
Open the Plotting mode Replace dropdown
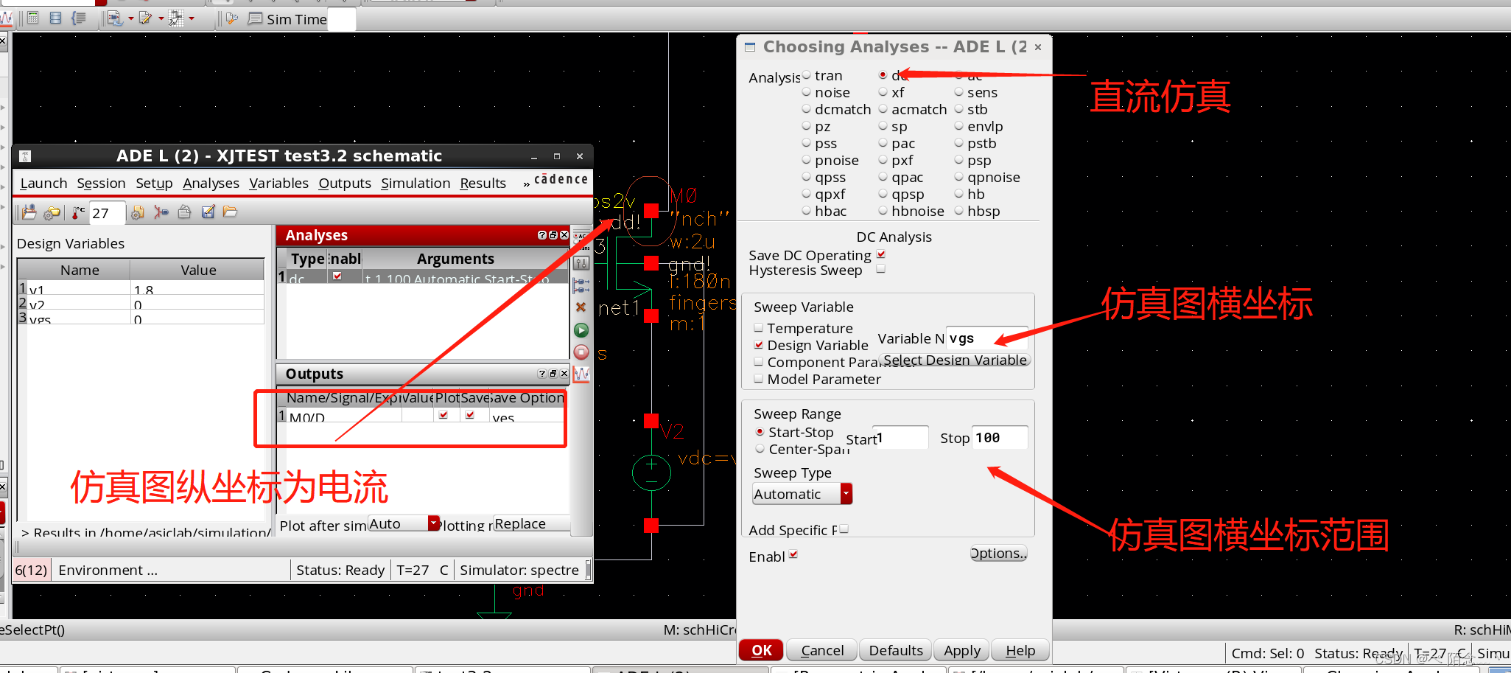(x=531, y=523)
